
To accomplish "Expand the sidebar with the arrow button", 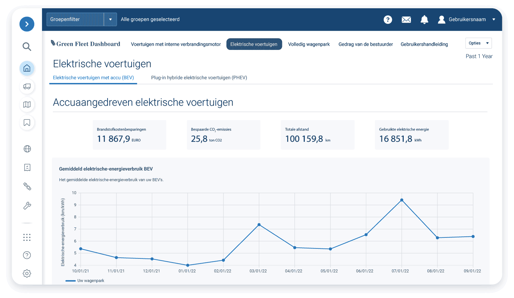I will point(27,24).
